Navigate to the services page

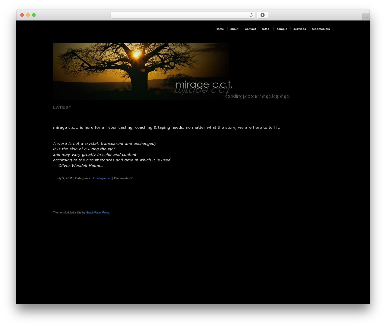point(299,29)
